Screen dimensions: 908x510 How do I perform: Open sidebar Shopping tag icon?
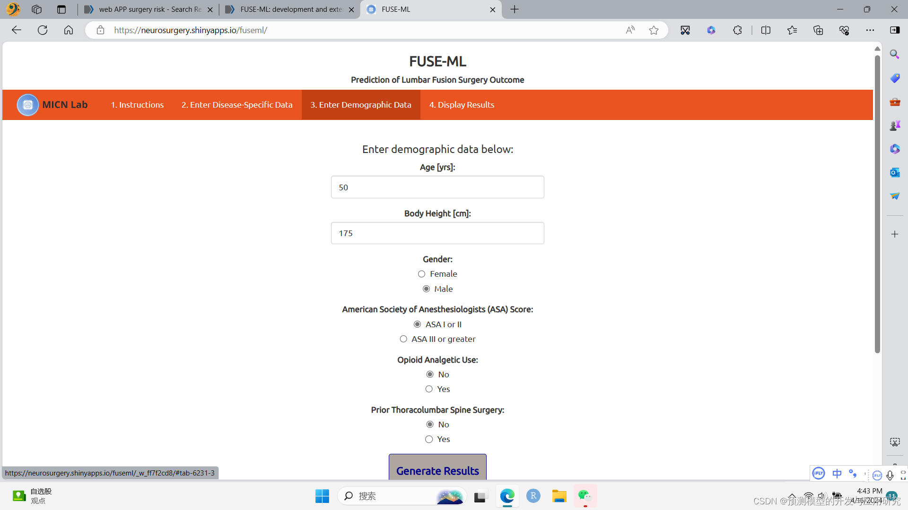coord(895,78)
